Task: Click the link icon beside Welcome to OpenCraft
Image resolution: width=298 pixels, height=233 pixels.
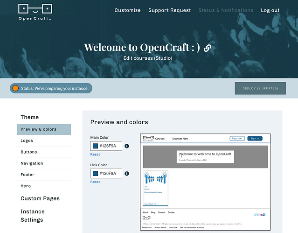Action: (x=208, y=48)
